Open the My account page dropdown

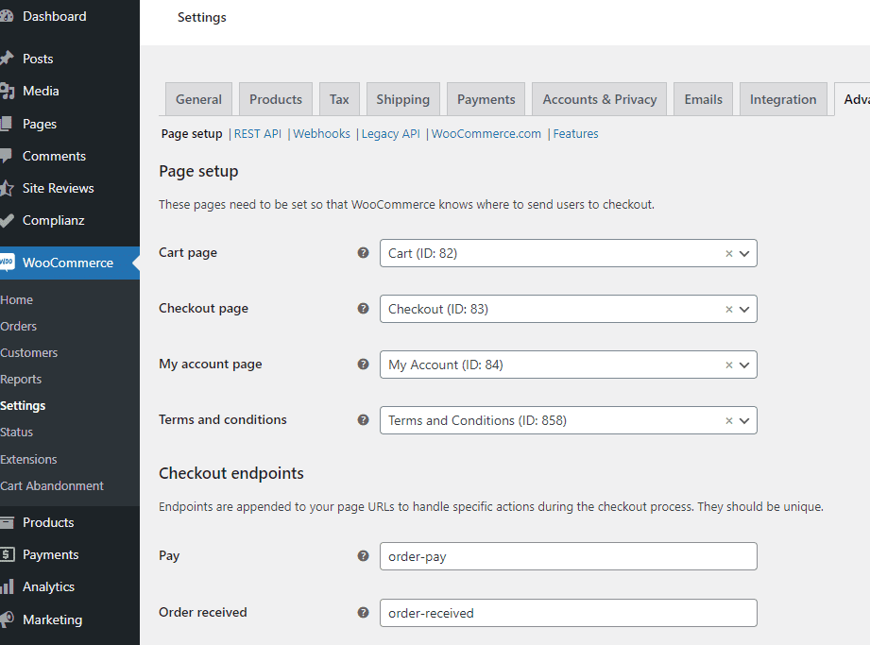(x=744, y=365)
